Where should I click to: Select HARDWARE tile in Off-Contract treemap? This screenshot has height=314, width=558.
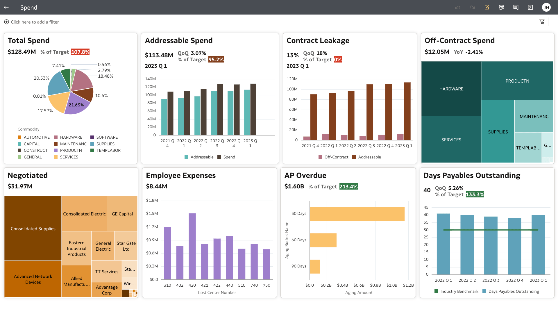click(x=451, y=89)
